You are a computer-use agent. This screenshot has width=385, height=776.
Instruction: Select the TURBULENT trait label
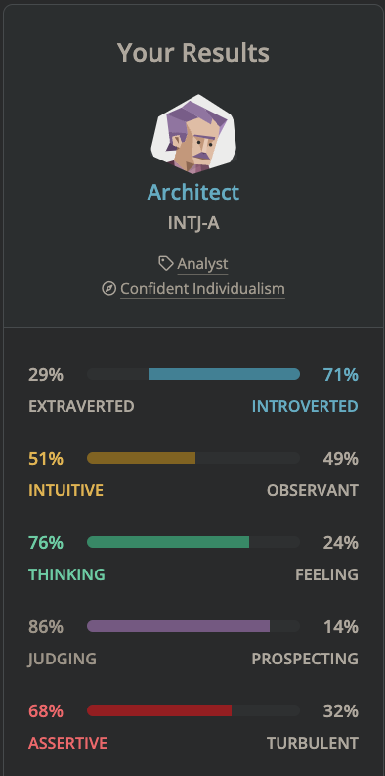[313, 743]
